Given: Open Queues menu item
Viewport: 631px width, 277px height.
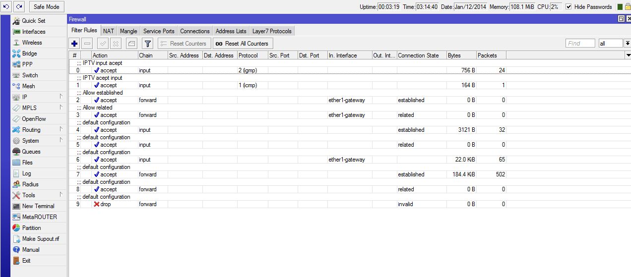Looking at the screenshot, I should [x=39, y=152].
